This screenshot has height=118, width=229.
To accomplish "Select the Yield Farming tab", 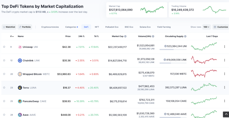I will 164,27.
